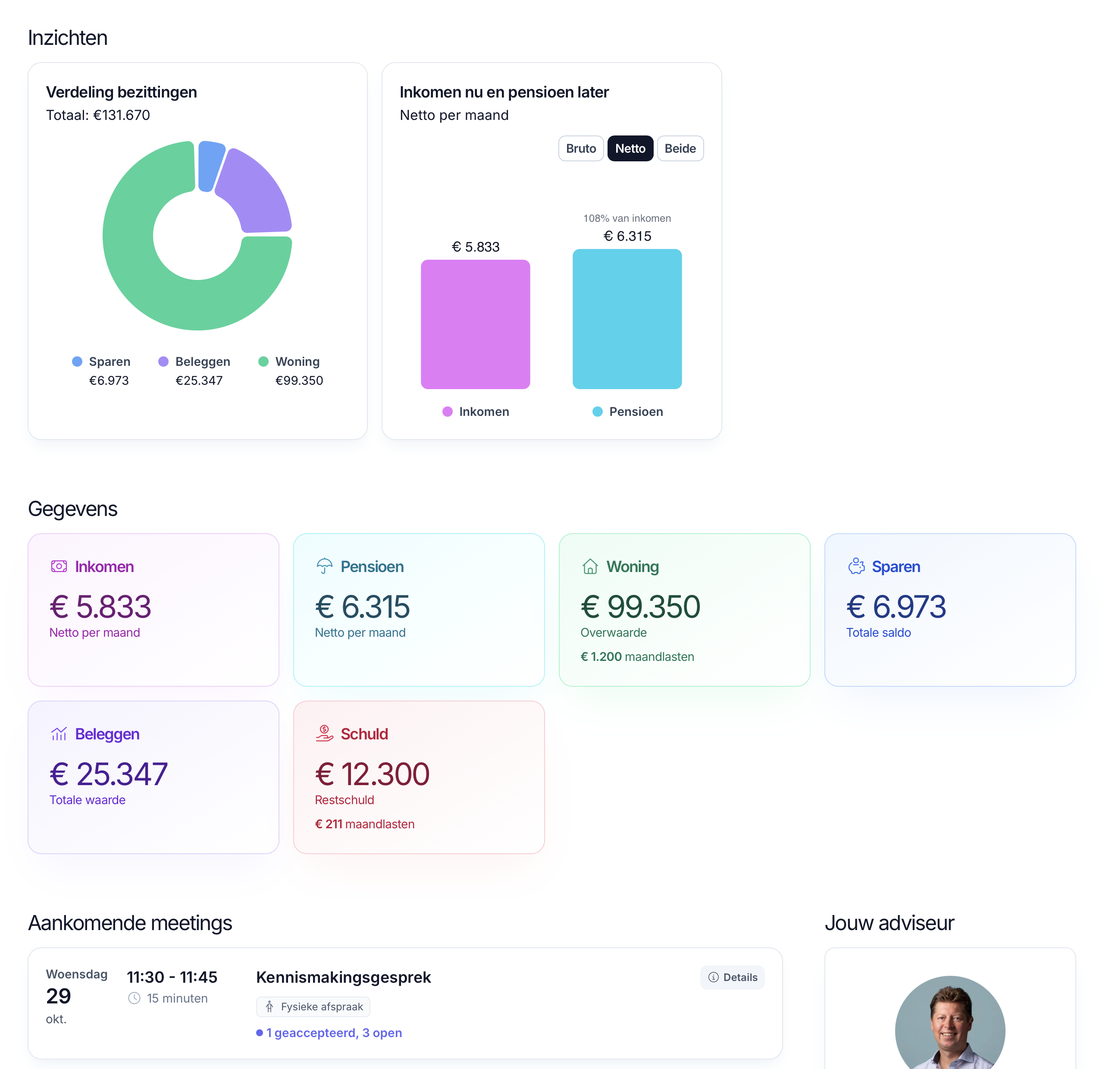Open the Schuld card amount € 12.300

(x=372, y=774)
